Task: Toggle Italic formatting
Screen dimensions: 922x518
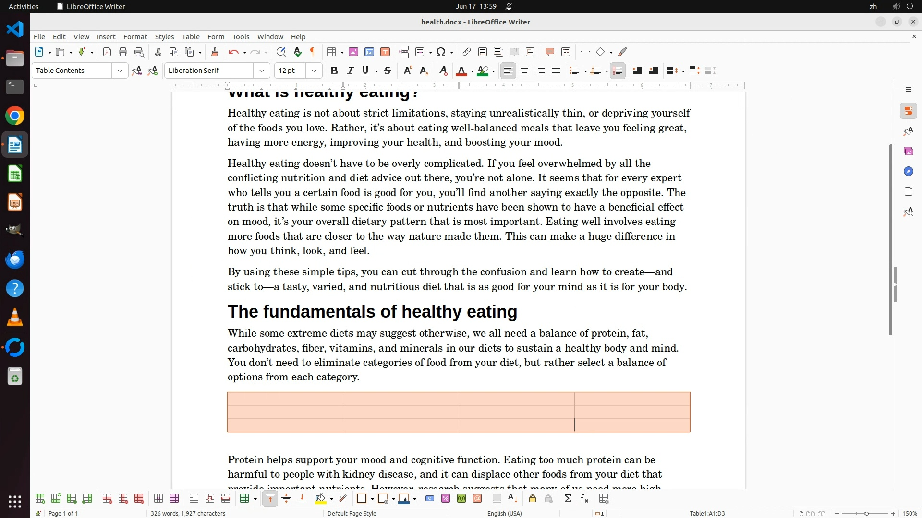Action: [x=350, y=71]
